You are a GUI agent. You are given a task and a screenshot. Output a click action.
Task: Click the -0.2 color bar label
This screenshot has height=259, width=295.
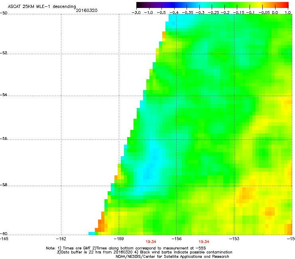(225, 13)
